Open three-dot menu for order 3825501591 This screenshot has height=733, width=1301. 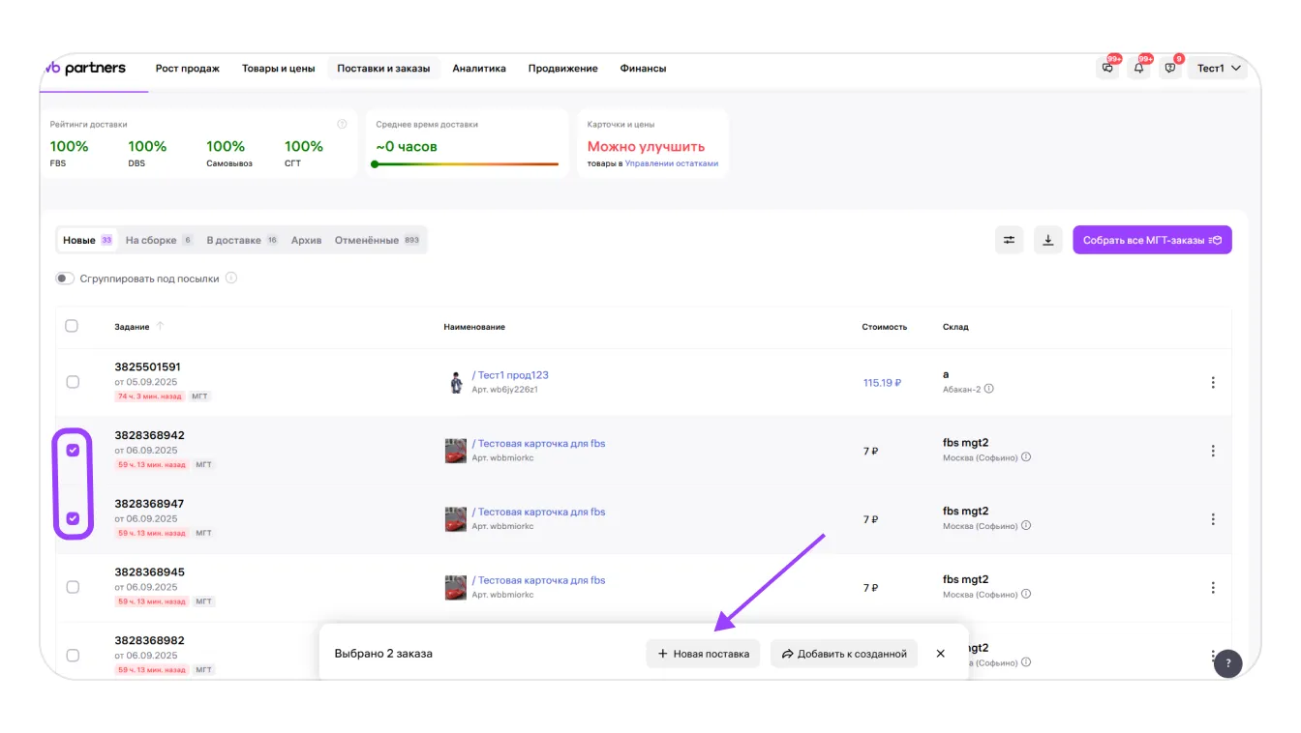(x=1213, y=383)
